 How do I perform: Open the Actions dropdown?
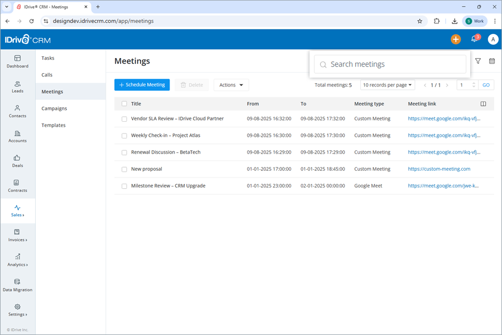(x=230, y=85)
